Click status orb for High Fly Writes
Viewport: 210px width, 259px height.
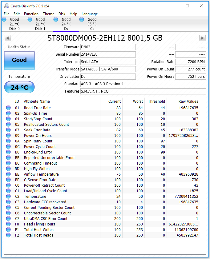[8, 169]
